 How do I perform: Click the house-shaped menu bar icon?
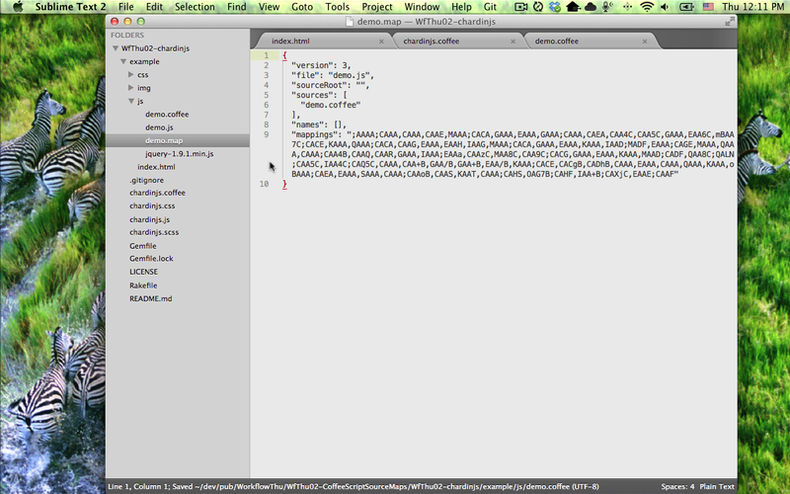573,7
